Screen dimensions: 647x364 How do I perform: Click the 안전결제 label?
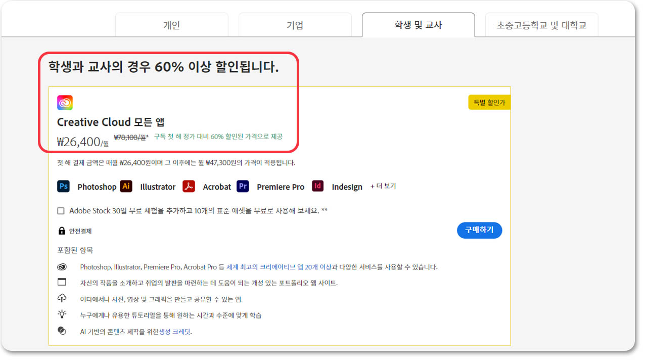tap(80, 231)
